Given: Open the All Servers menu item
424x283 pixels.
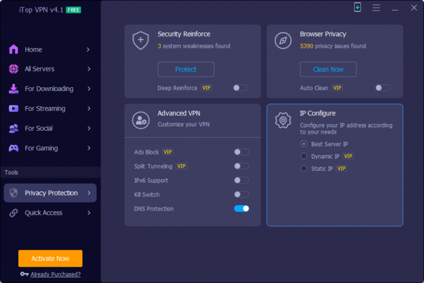Looking at the screenshot, I should 50,69.
